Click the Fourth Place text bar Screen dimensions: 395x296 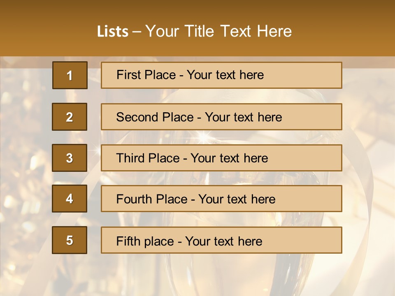pyautogui.click(x=221, y=199)
